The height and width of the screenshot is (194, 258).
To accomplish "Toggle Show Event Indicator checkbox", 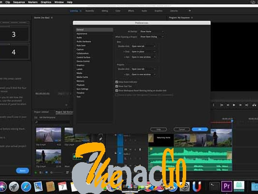I will click(117, 82).
